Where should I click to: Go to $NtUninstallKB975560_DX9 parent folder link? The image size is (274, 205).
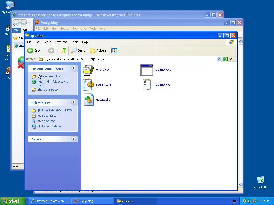55,110
